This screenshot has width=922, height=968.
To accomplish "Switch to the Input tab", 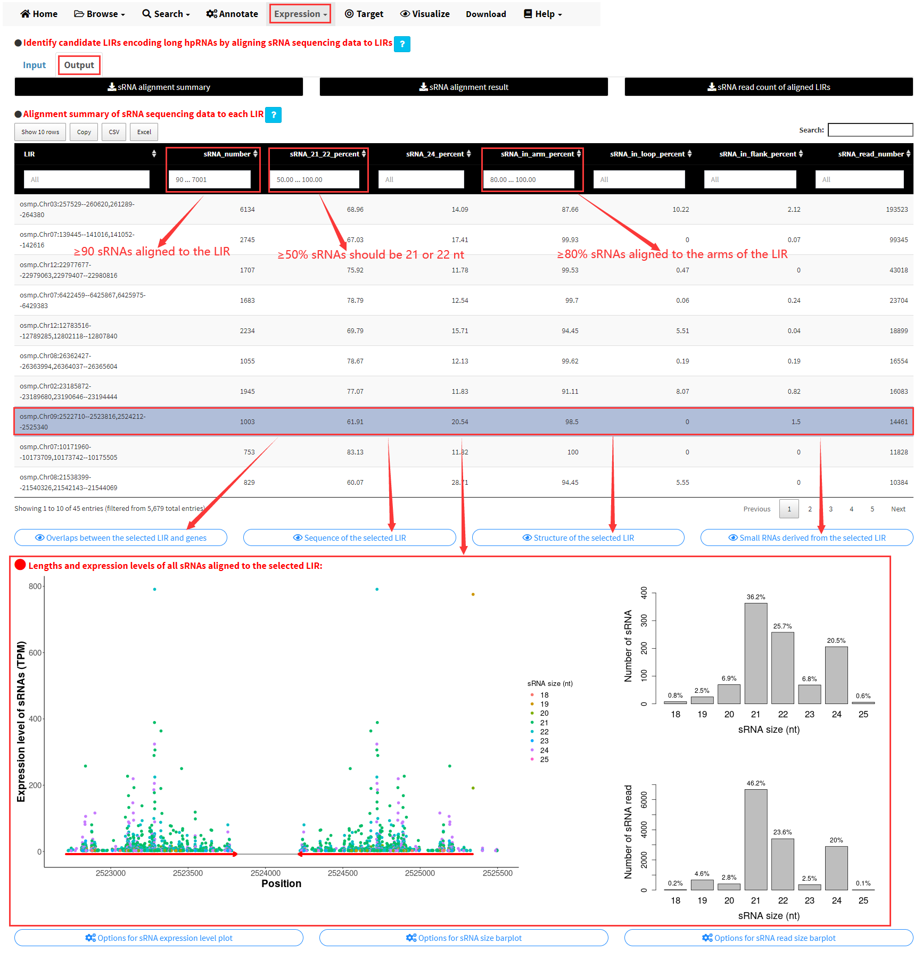I will tap(35, 65).
